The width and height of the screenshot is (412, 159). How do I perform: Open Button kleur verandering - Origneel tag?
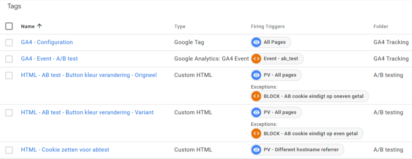pos(89,75)
